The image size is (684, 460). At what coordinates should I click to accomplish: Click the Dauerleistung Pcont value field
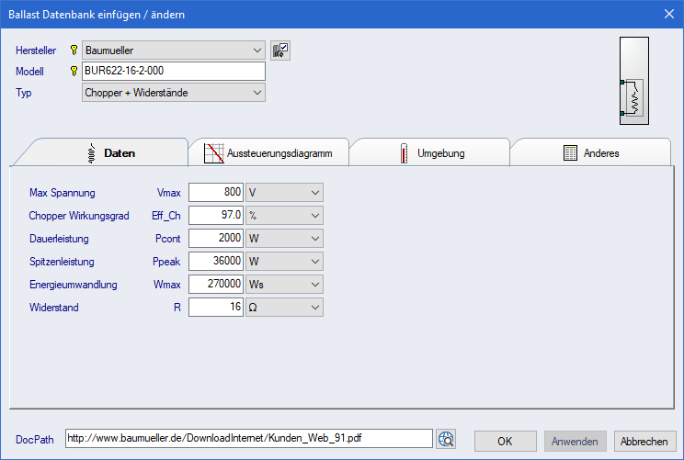coord(216,239)
